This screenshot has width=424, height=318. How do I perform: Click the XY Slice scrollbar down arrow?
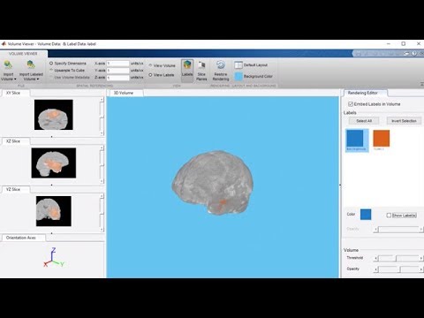coord(102,133)
